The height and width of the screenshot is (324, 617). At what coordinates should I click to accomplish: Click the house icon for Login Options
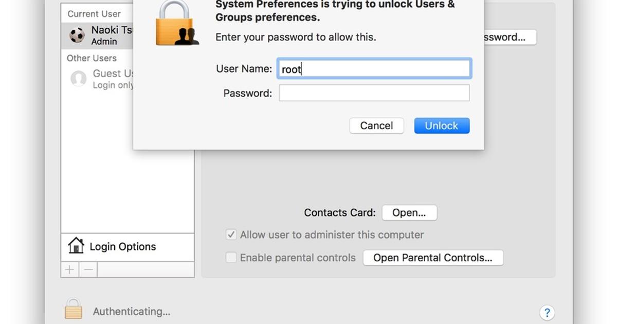click(x=76, y=245)
